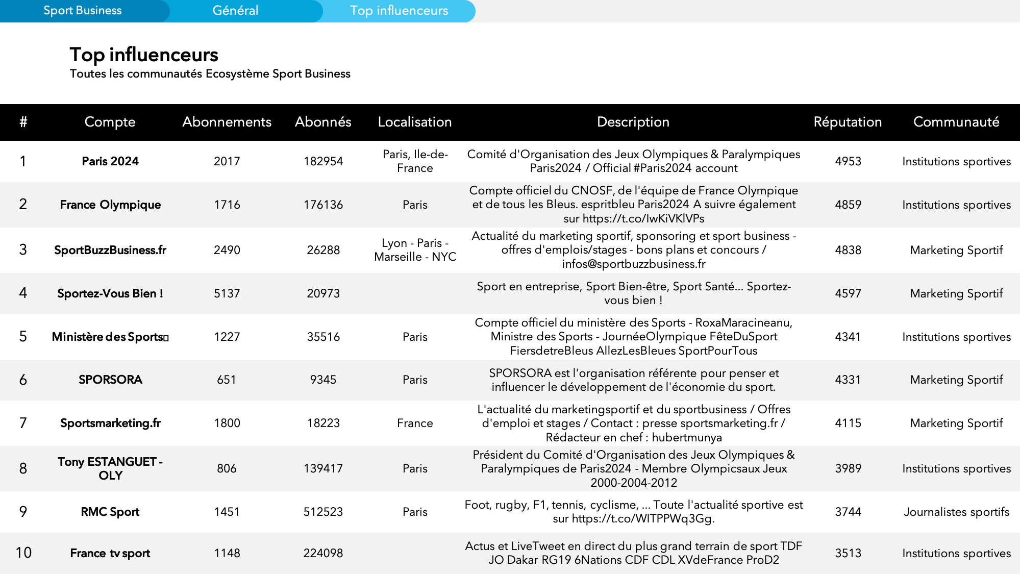Click the Communauté column header
The height and width of the screenshot is (574, 1020).
[x=956, y=122]
